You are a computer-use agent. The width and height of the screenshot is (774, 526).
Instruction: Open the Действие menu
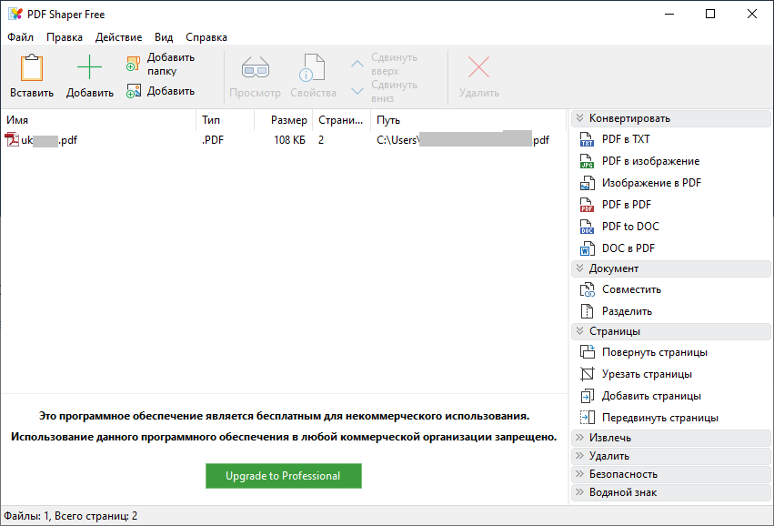point(118,37)
